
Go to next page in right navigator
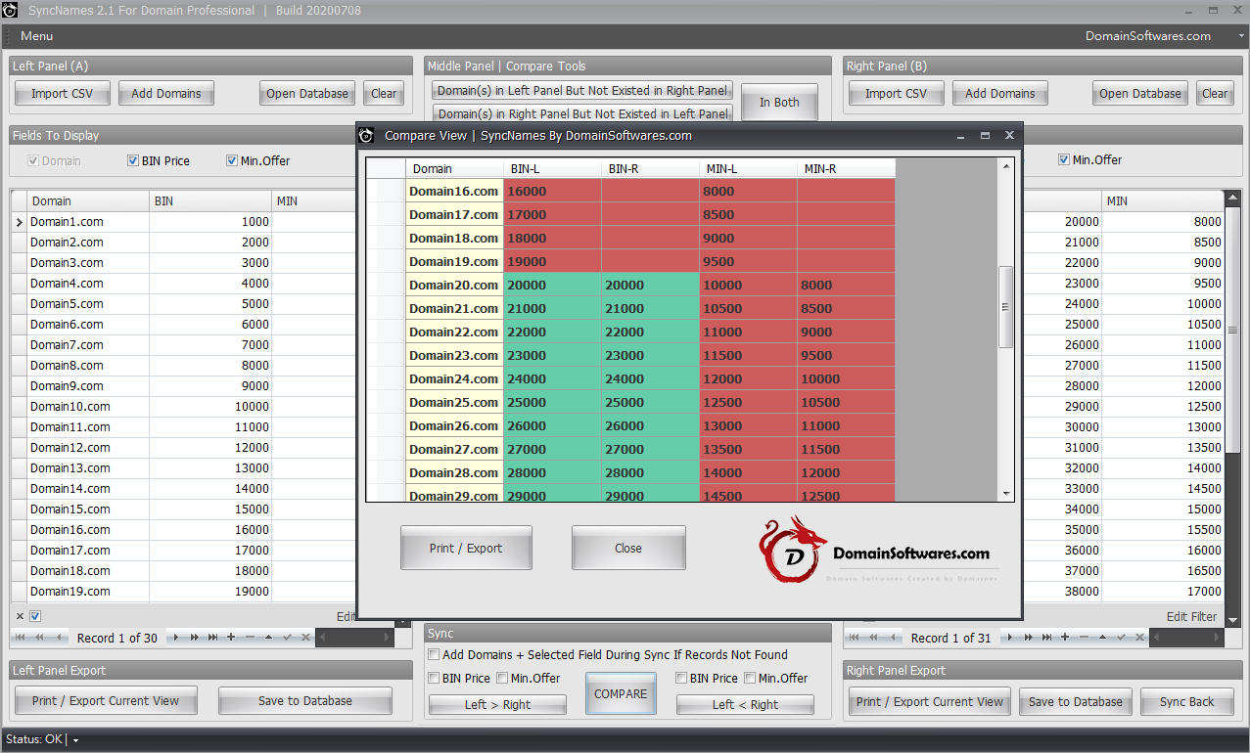pyautogui.click(x=1028, y=638)
